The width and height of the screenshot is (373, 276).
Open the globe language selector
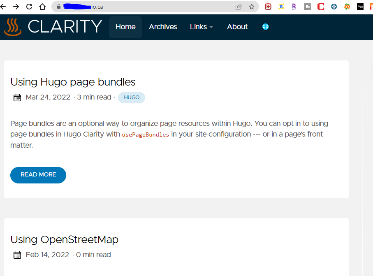tap(265, 27)
